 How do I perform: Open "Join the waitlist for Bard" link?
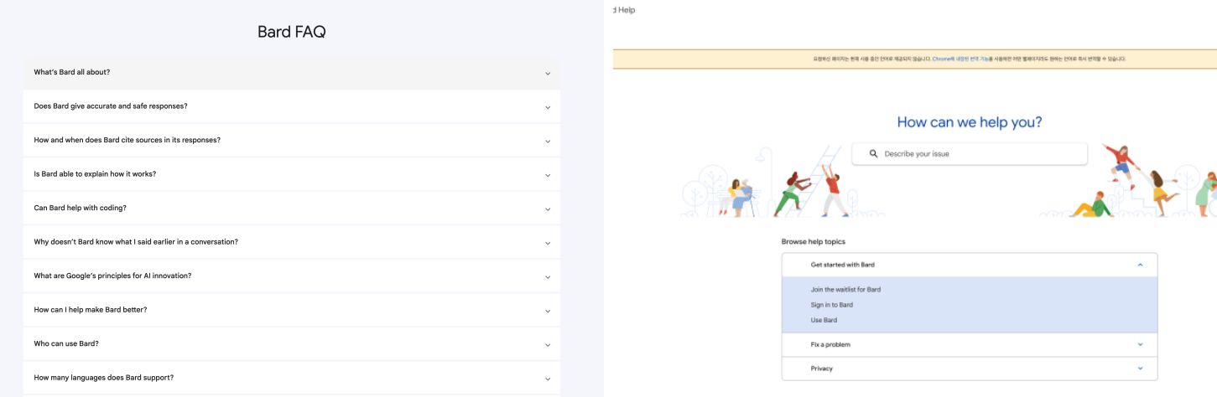tap(845, 290)
